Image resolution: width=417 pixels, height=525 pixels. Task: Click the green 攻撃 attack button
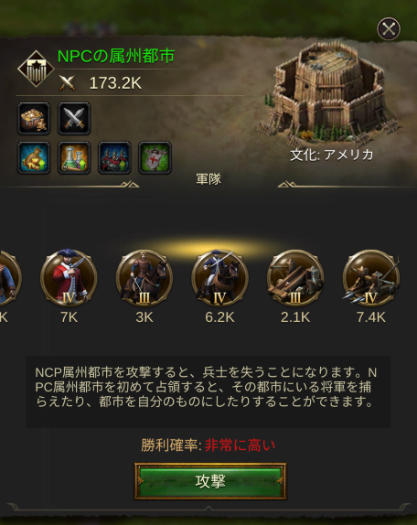coord(210,481)
